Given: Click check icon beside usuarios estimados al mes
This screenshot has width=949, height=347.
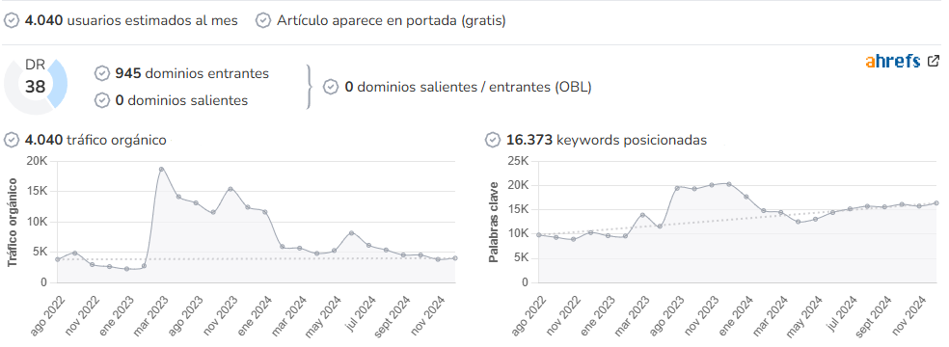Looking at the screenshot, I should coord(12,20).
